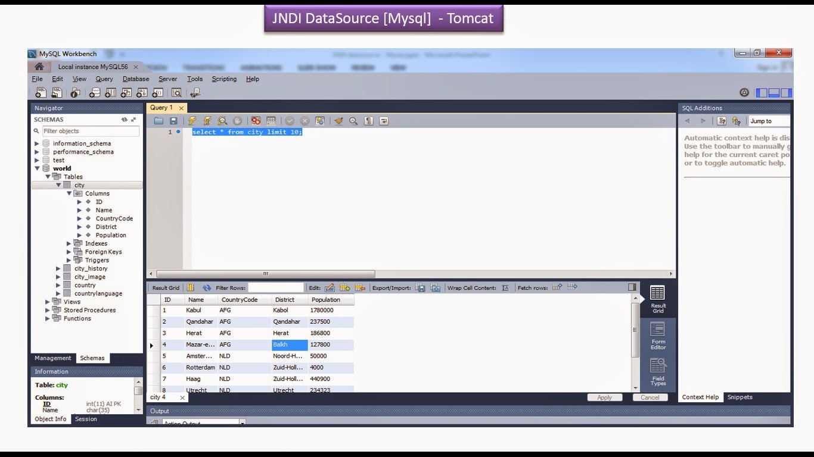Beautify query with the broom icon
The width and height of the screenshot is (814, 457).
click(x=338, y=121)
